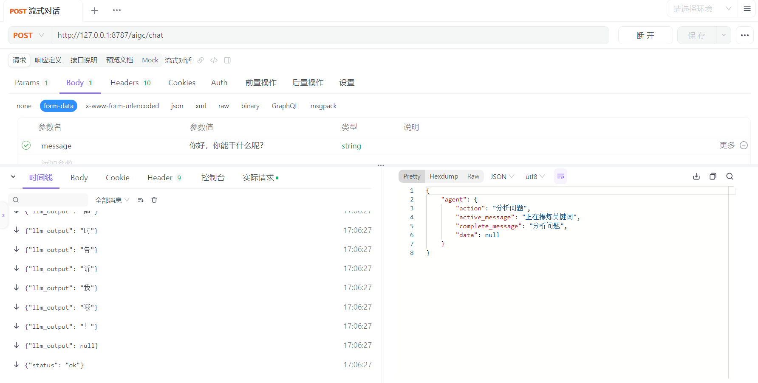Expand the left sidebar arrow

point(3,215)
